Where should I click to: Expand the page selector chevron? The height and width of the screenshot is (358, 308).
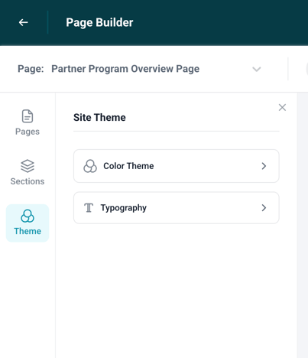point(257,69)
